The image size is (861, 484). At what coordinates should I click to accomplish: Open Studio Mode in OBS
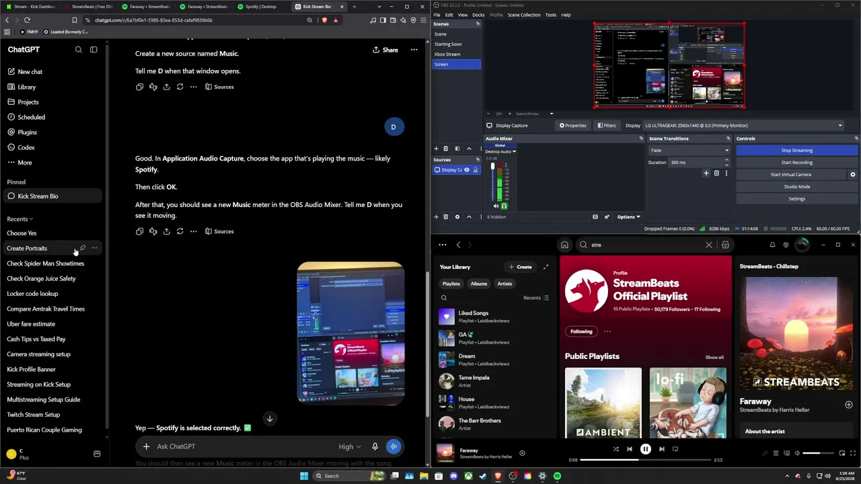click(x=797, y=187)
